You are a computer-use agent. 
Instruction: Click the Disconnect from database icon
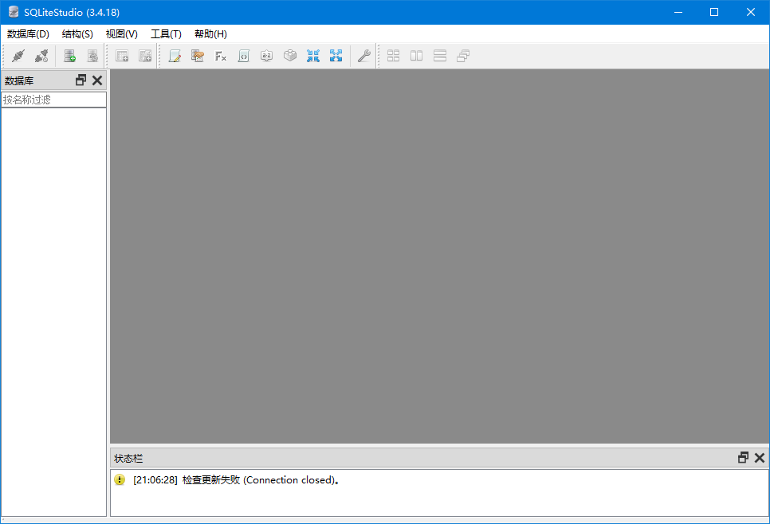pos(41,56)
